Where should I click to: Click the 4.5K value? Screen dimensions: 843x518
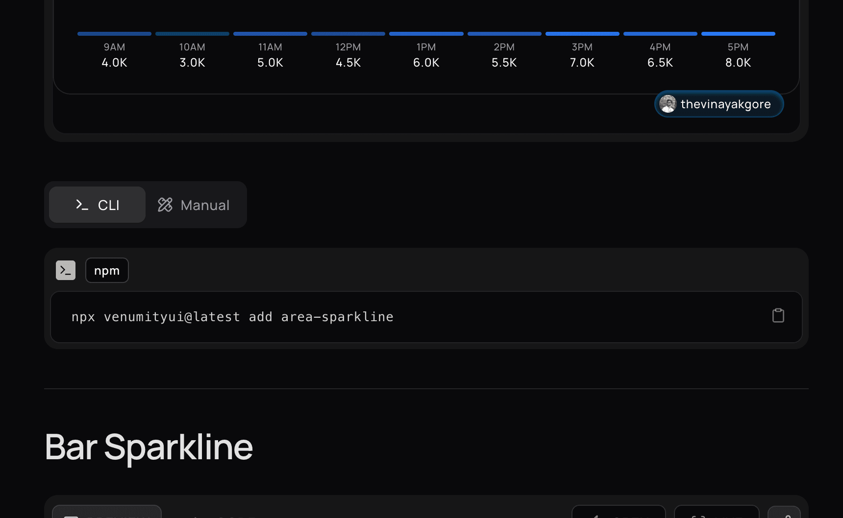[x=348, y=63]
